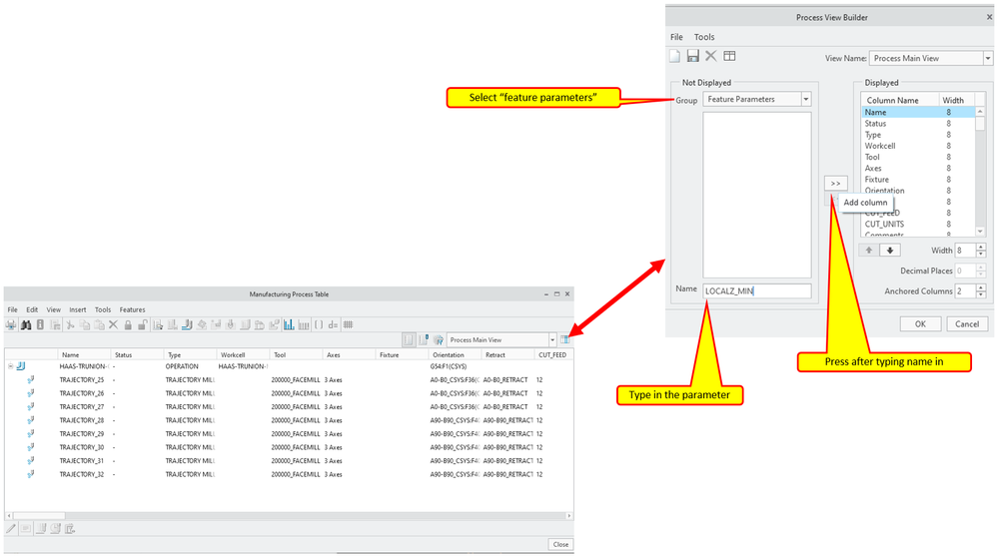The image size is (998, 559).
Task: Click the binoculars find icon
Action: click(x=25, y=325)
